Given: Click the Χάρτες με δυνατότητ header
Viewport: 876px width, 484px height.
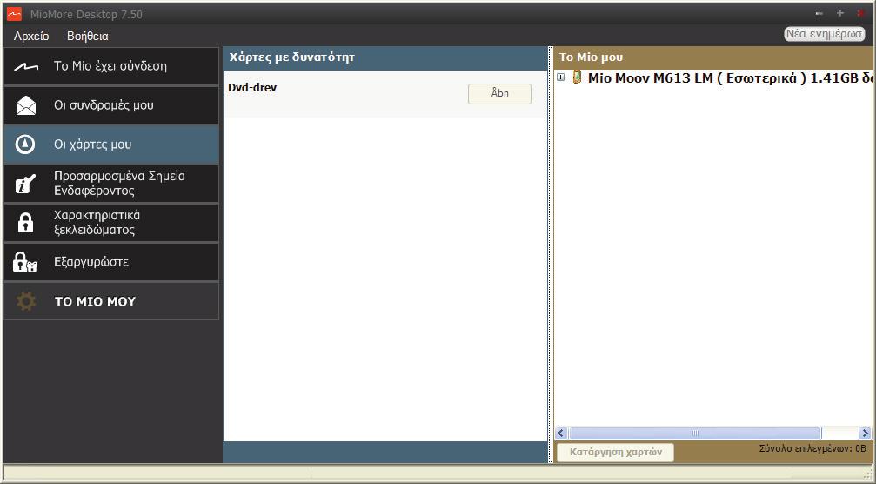Looking at the screenshot, I should click(x=292, y=57).
